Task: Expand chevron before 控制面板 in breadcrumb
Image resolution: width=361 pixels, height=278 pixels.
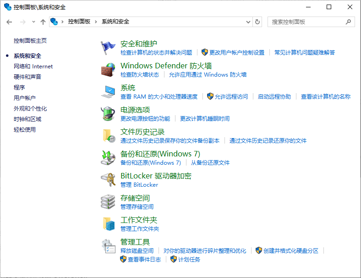Action: (62, 22)
